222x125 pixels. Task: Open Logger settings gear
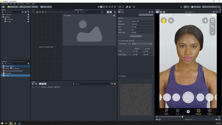pyautogui.click(x=115, y=84)
